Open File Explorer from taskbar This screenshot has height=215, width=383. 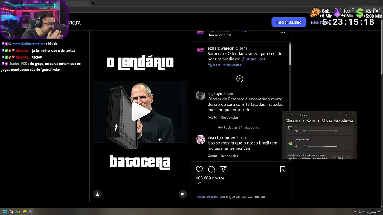(25, 211)
